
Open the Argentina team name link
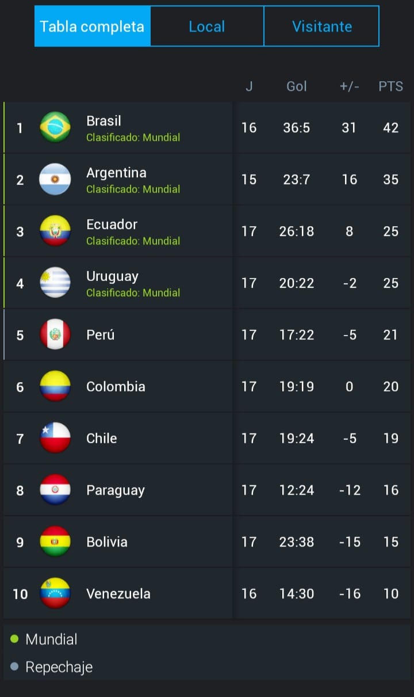point(116,173)
